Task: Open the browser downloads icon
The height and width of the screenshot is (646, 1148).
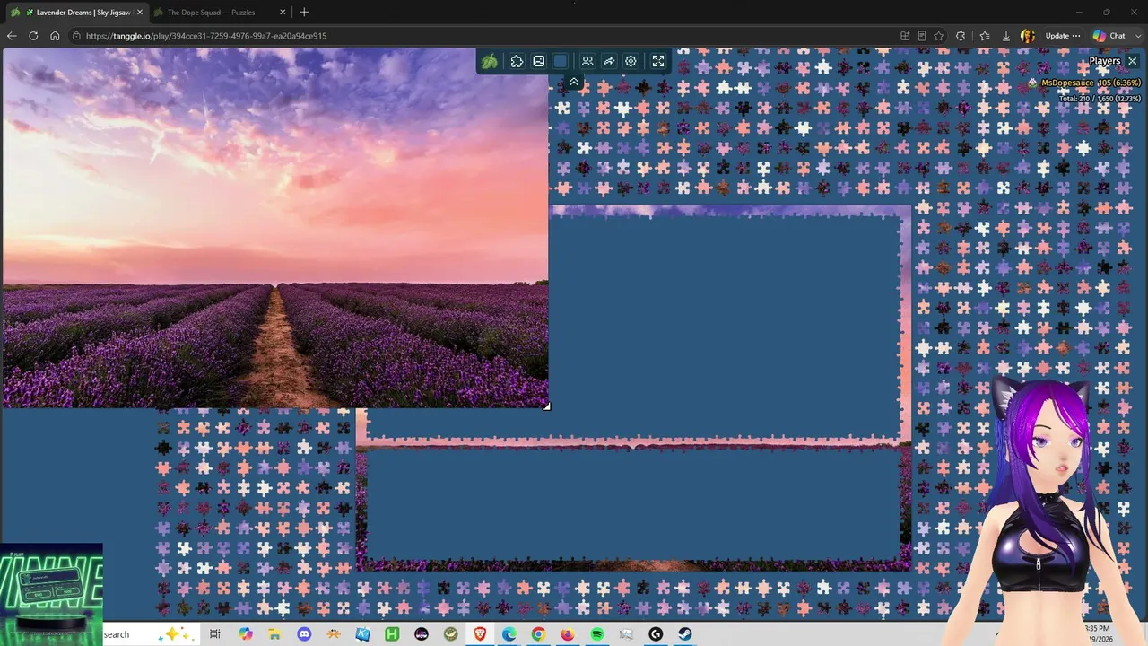Action: tap(1005, 36)
